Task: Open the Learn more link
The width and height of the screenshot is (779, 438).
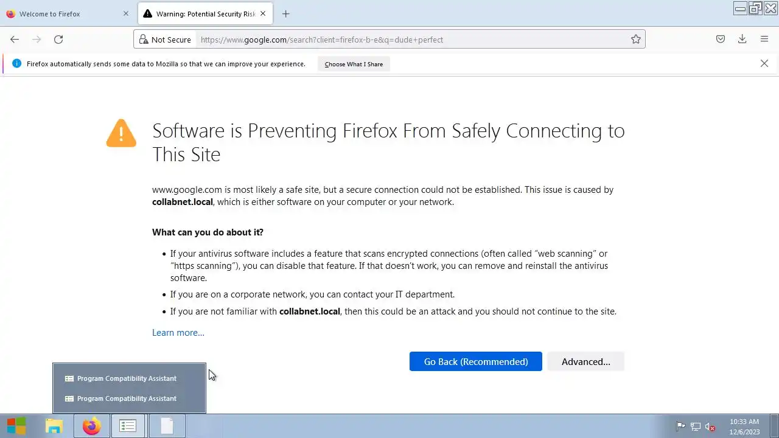Action: [178, 333]
